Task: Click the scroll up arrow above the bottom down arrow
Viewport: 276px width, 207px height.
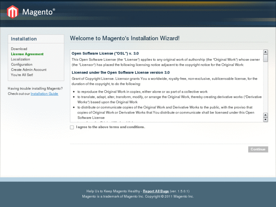Action: (265, 115)
